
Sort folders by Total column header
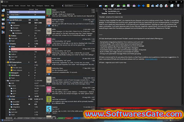(36, 9)
